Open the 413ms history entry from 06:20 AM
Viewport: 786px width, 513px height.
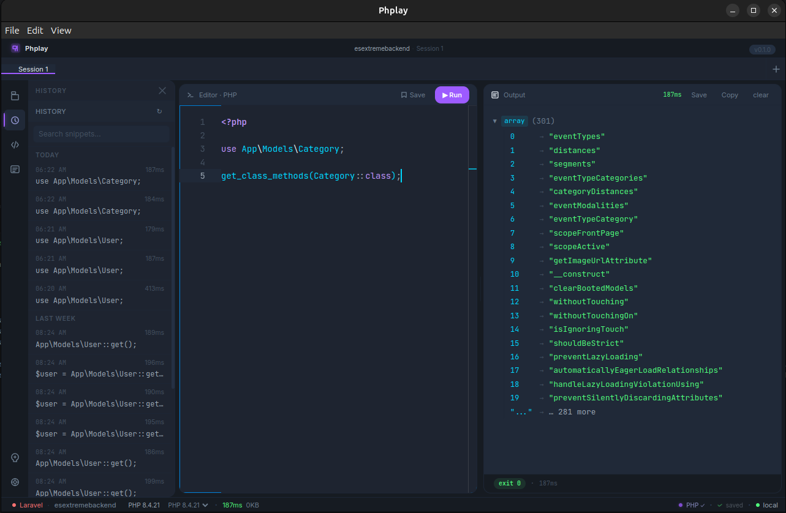(x=100, y=294)
